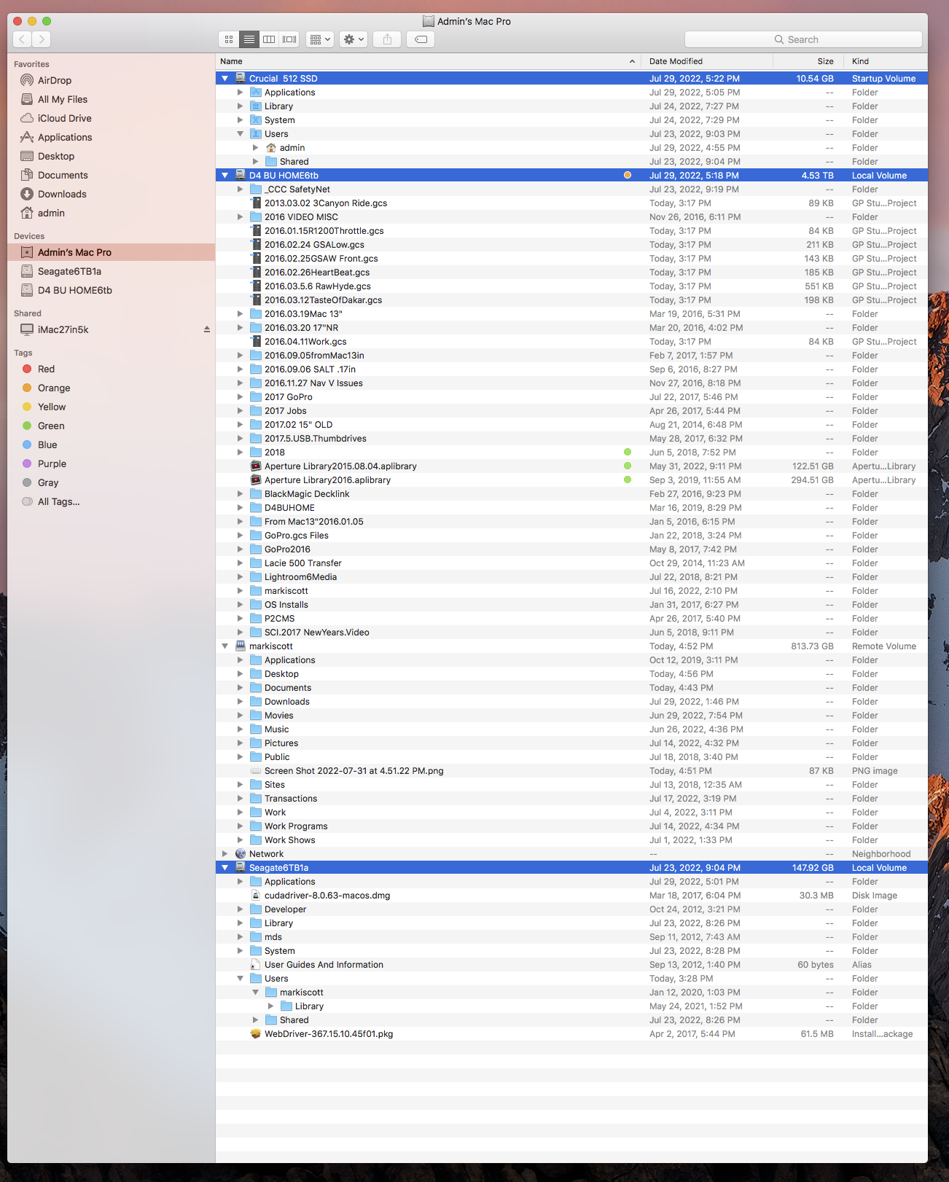The height and width of the screenshot is (1182, 949).
Task: Select D4 BU HOME6tb in the sidebar Devices
Action: pos(75,290)
